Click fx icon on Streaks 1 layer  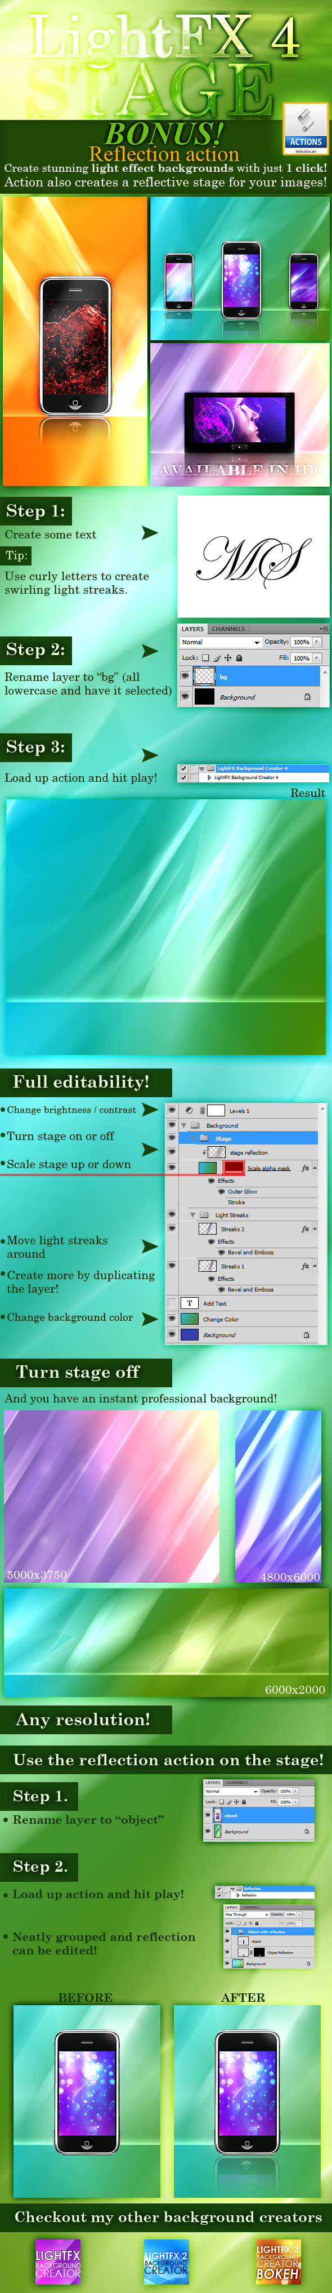coord(306,1267)
